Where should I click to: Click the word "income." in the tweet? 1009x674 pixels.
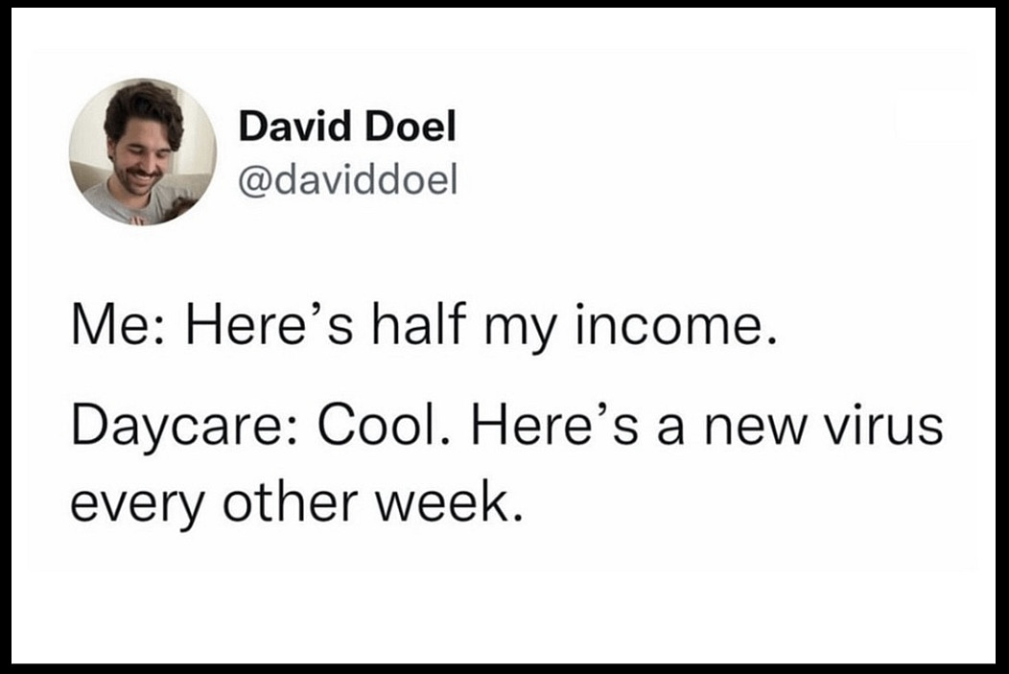pyautogui.click(x=673, y=331)
